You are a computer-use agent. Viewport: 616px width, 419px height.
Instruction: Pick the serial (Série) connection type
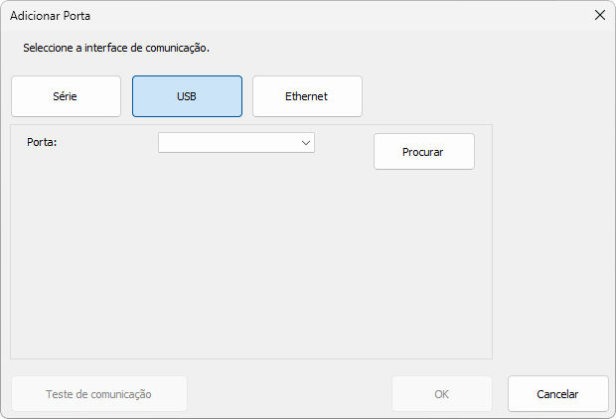tap(66, 96)
